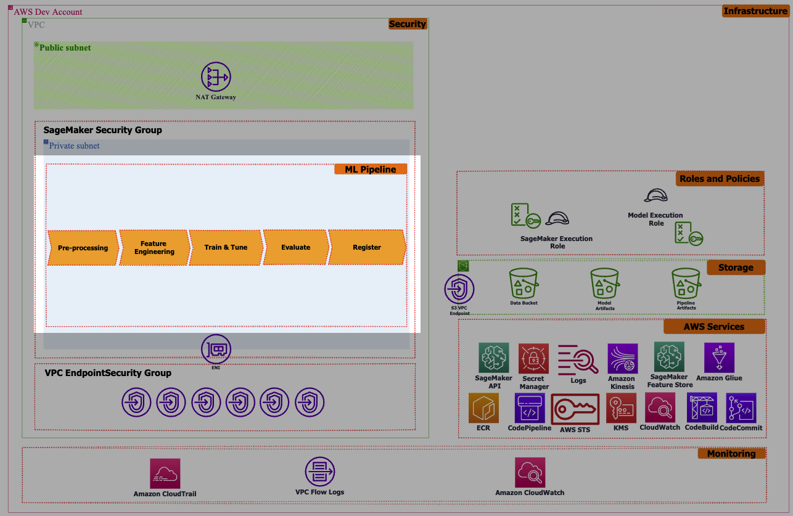The image size is (793, 516).
Task: Select the Pipeline Artifacts bucket icon
Action: click(686, 284)
